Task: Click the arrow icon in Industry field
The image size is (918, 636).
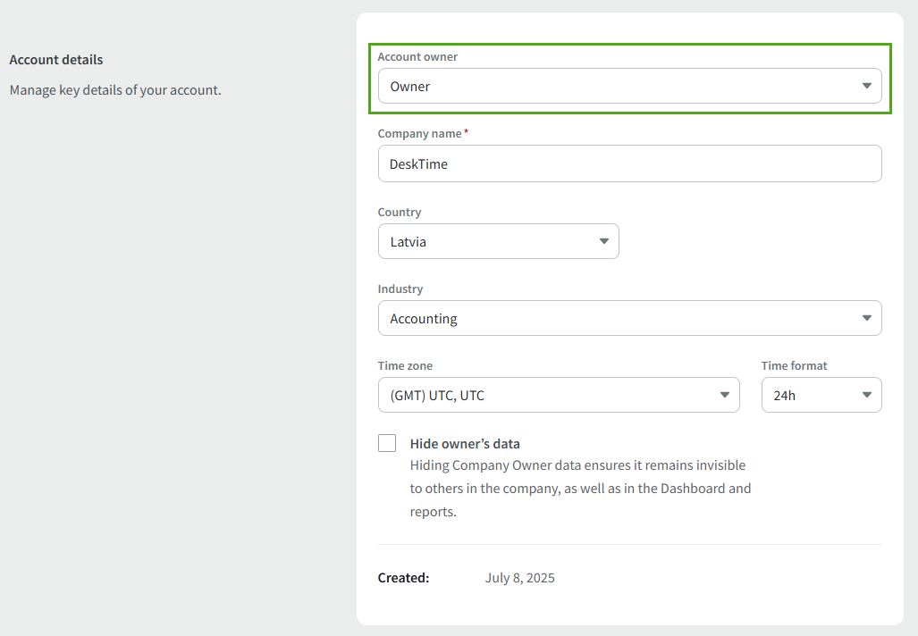Action: pyautogui.click(x=866, y=319)
